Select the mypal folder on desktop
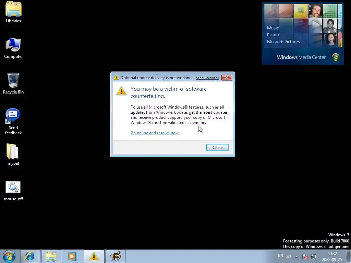Screen dimensions: 351x263 click(13, 154)
